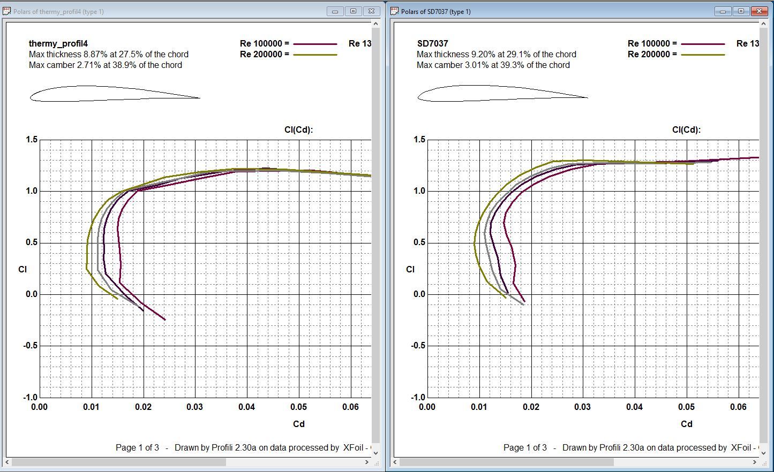Maximize the SD7037 polars window
This screenshot has height=472, width=774.
(x=741, y=11)
